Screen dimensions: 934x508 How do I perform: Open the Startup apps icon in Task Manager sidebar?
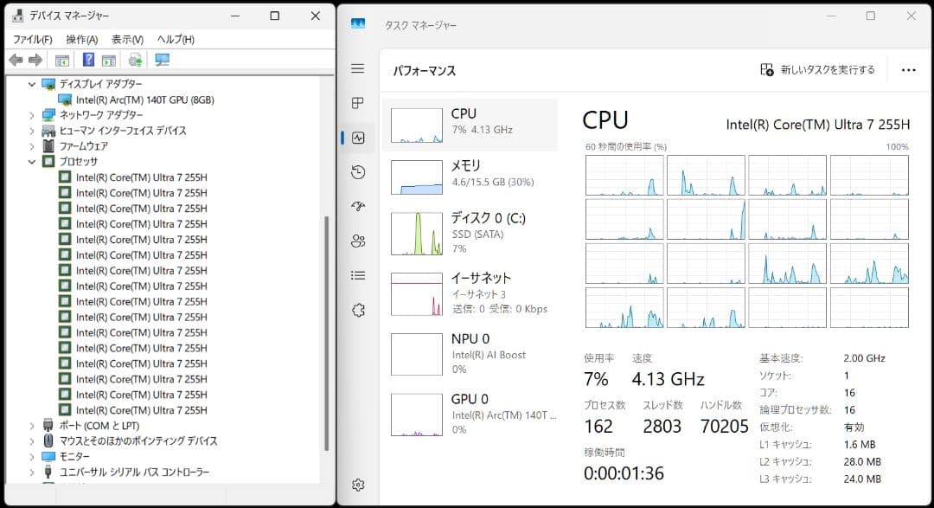click(358, 206)
